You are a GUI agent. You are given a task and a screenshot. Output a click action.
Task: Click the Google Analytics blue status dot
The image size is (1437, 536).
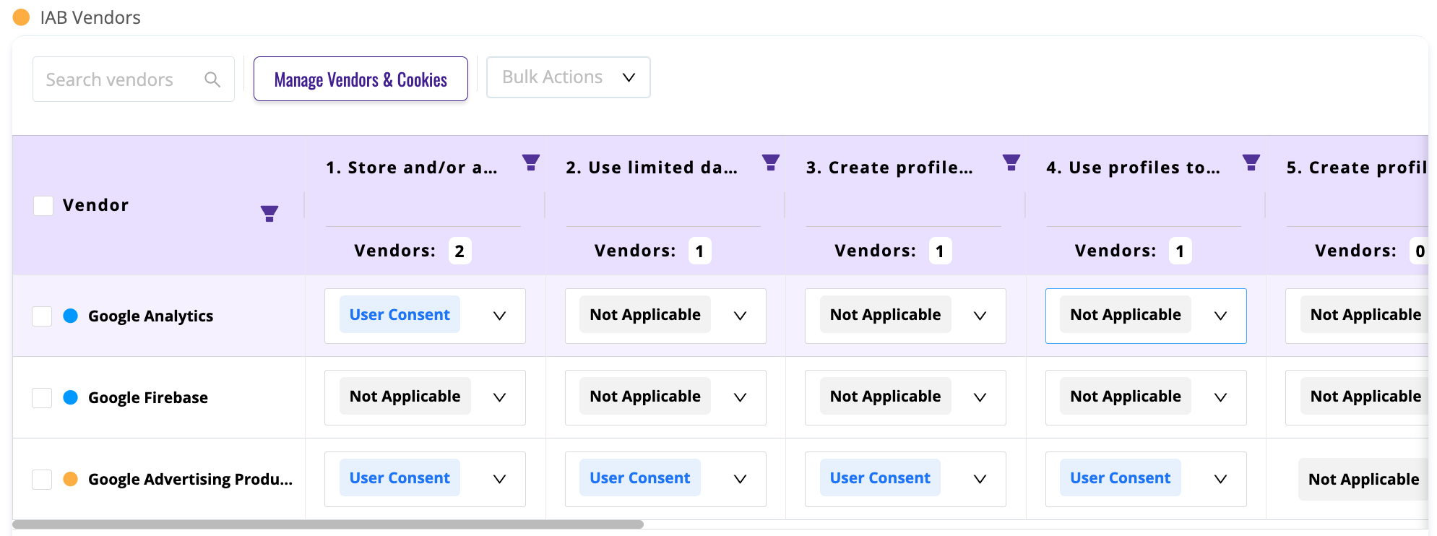click(71, 316)
